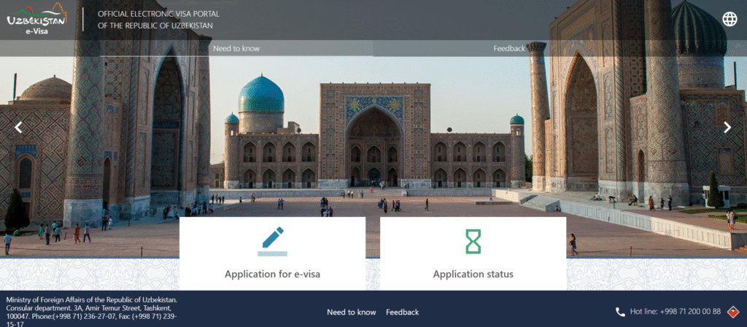This screenshot has height=327, width=747.
Task: Follow the footer Feedback link
Action: 402,312
